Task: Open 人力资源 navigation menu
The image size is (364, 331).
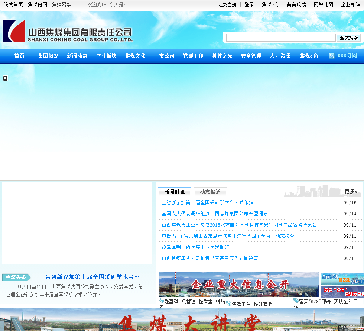Action: tap(280, 56)
